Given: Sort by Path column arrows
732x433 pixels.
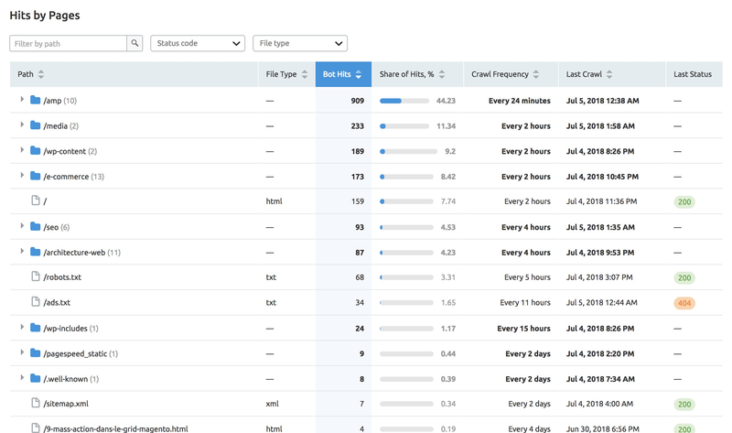Looking at the screenshot, I should click(41, 74).
